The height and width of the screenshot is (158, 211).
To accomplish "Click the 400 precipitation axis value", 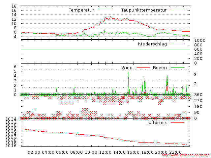I will pos(198,54).
